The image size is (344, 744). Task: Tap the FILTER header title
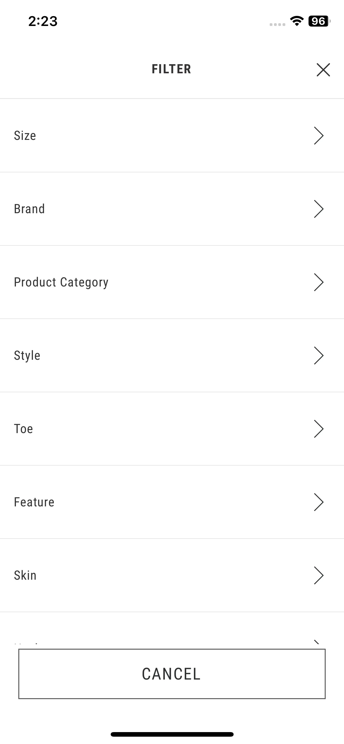pos(172,69)
